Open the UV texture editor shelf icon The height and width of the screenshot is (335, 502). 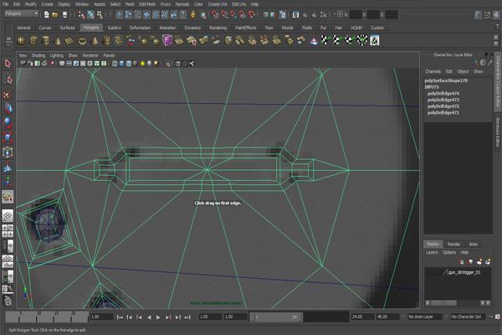coord(374,41)
